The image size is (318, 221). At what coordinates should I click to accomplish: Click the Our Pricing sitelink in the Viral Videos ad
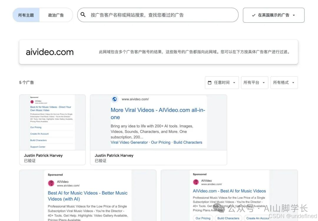(161, 142)
